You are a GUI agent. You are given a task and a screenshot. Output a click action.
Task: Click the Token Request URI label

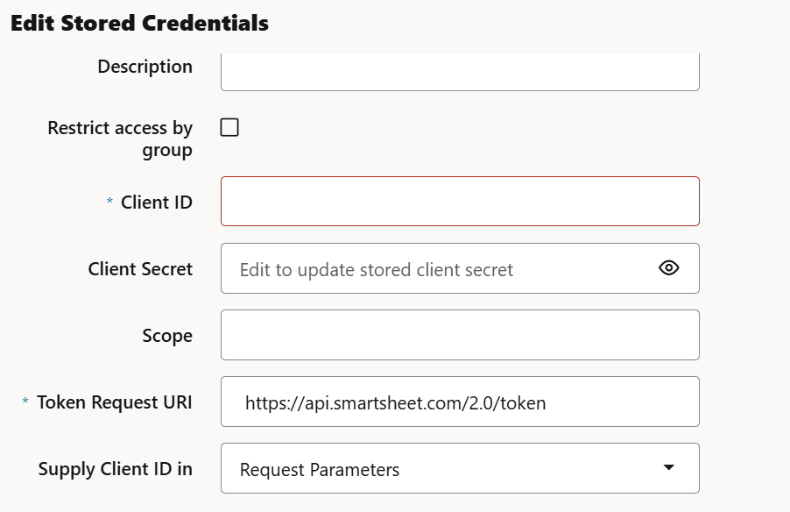(115, 402)
